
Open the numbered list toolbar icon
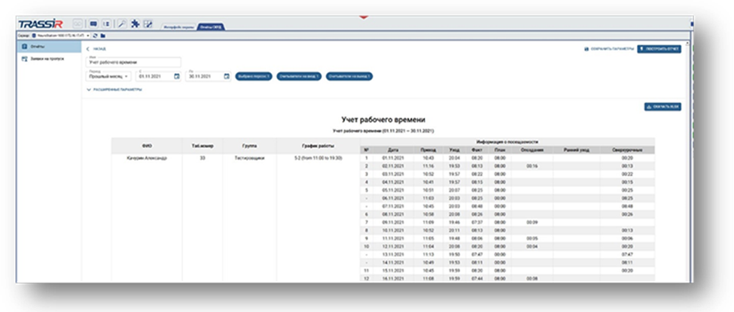coord(106,24)
